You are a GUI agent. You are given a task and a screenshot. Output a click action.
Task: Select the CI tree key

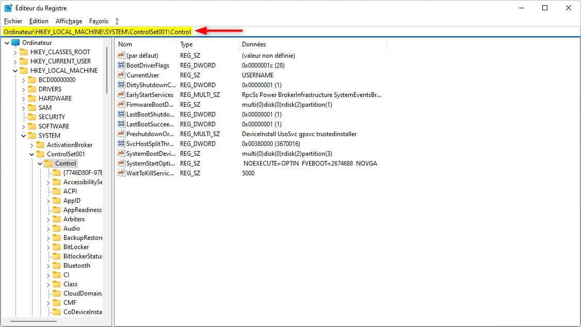click(67, 275)
